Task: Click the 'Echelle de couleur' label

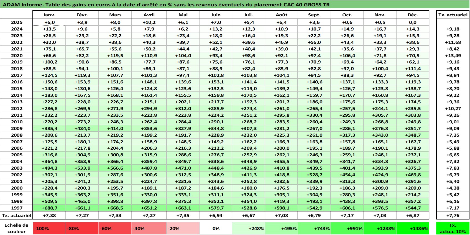Action: pyautogui.click(x=17, y=228)
